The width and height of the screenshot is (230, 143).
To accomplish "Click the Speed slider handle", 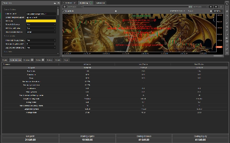I will tap(211, 11).
